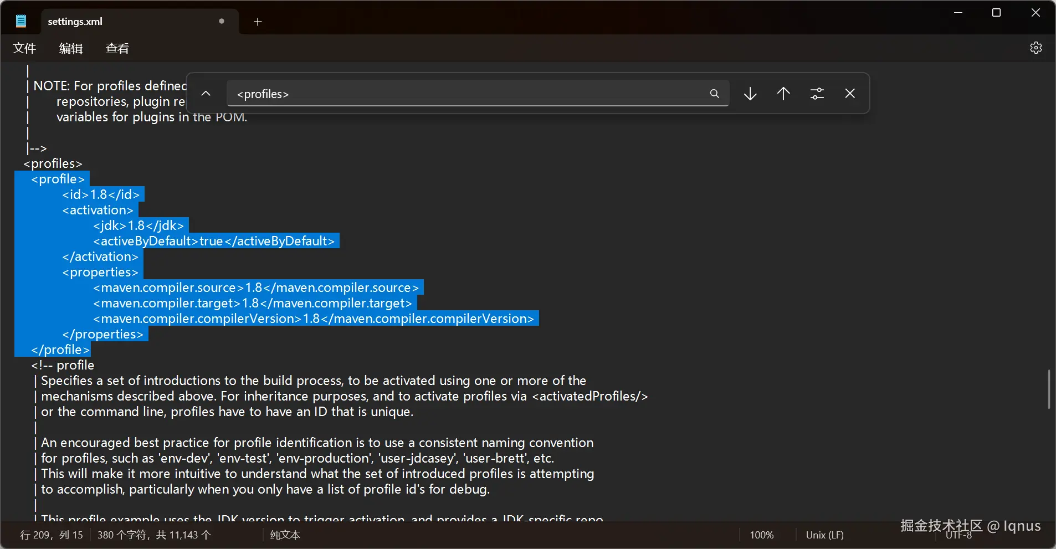The image size is (1056, 549).
Task: Click the search magnifier icon
Action: tap(714, 94)
